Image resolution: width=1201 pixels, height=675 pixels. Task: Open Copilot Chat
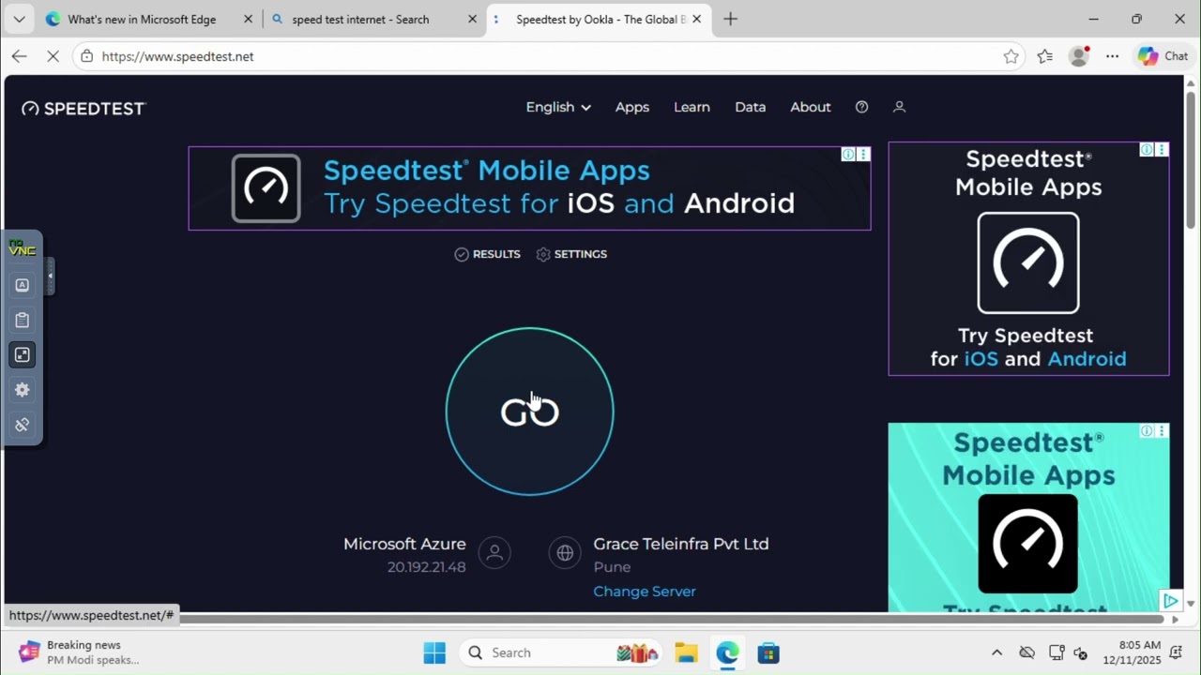(x=1163, y=56)
